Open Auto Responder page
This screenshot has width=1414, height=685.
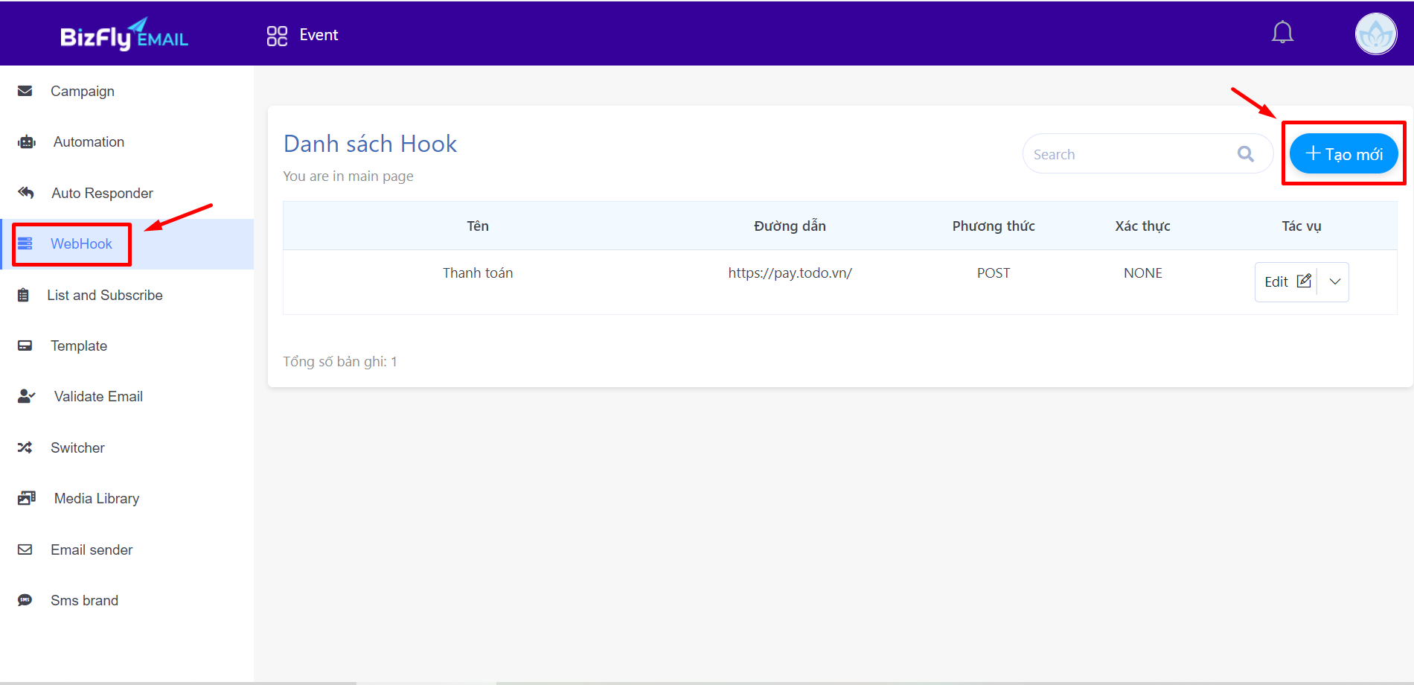tap(102, 193)
